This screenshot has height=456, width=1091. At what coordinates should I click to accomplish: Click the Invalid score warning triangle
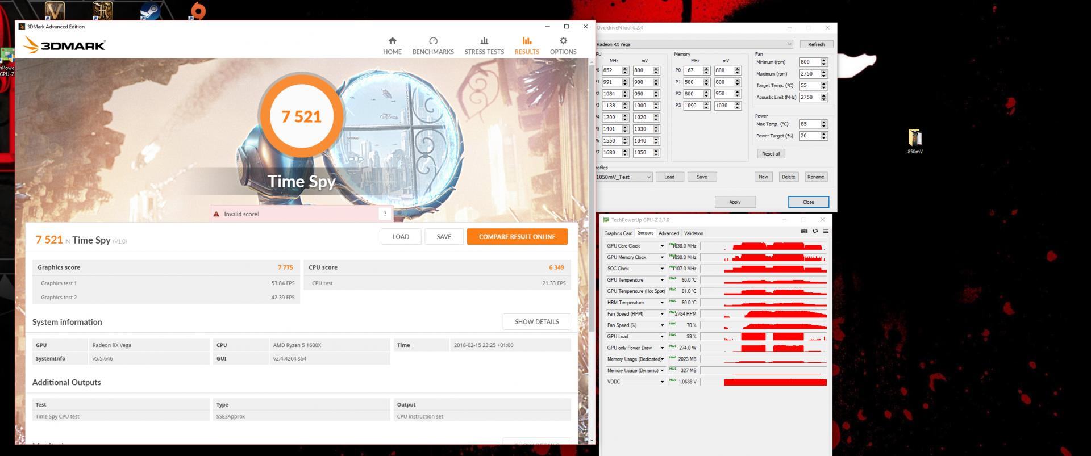(x=216, y=214)
